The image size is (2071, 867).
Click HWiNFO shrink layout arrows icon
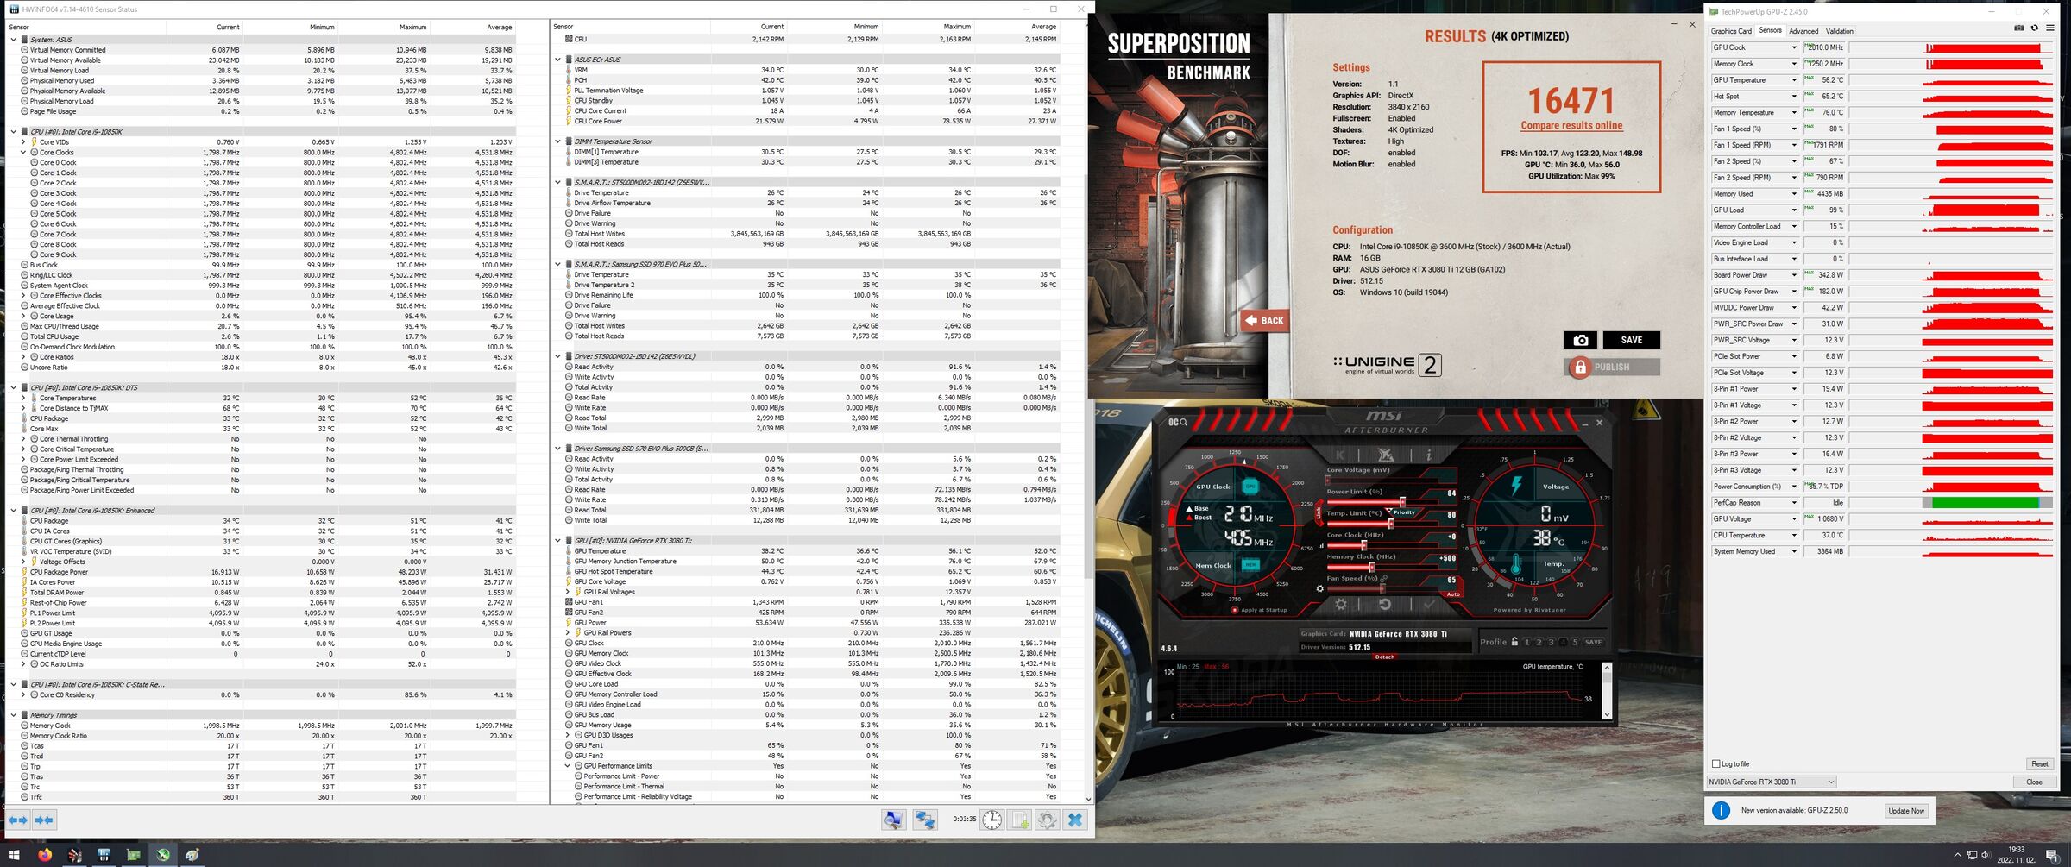[44, 820]
